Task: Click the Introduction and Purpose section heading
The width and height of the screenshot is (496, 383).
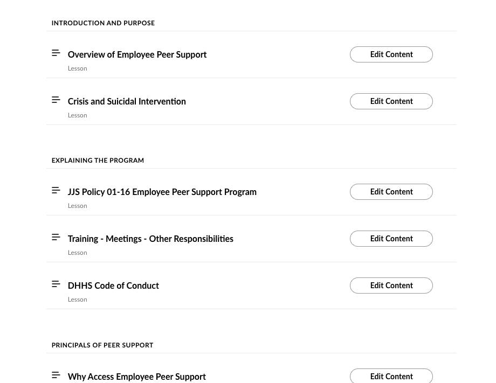Action: click(x=103, y=23)
